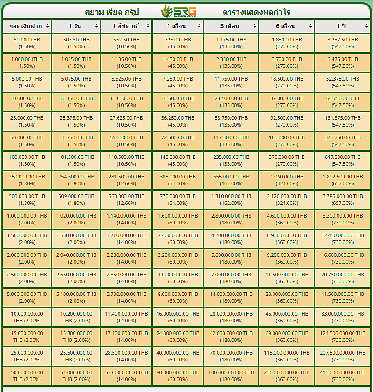373x392 pixels.
Task: Select the 507.50 THB cell
Action: pos(76,43)
